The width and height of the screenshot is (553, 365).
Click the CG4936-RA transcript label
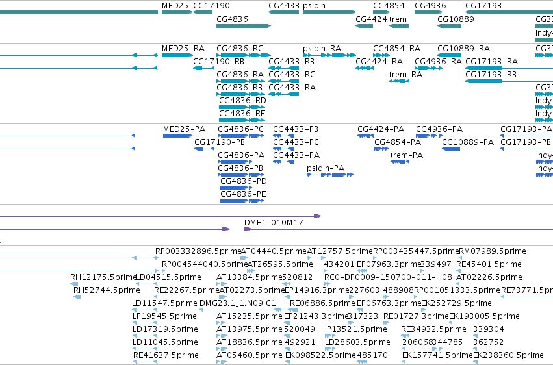pos(439,62)
